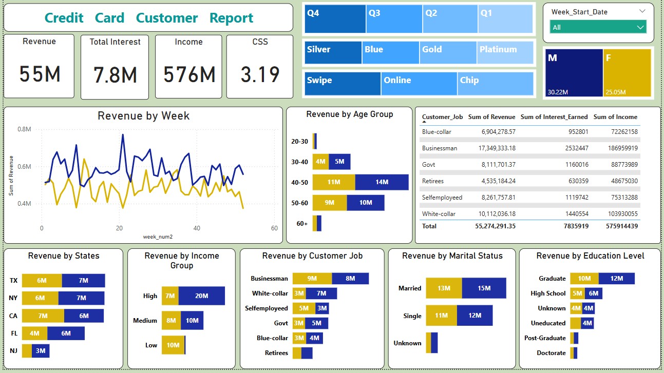Click the male (M) gender treemap block

574,73
